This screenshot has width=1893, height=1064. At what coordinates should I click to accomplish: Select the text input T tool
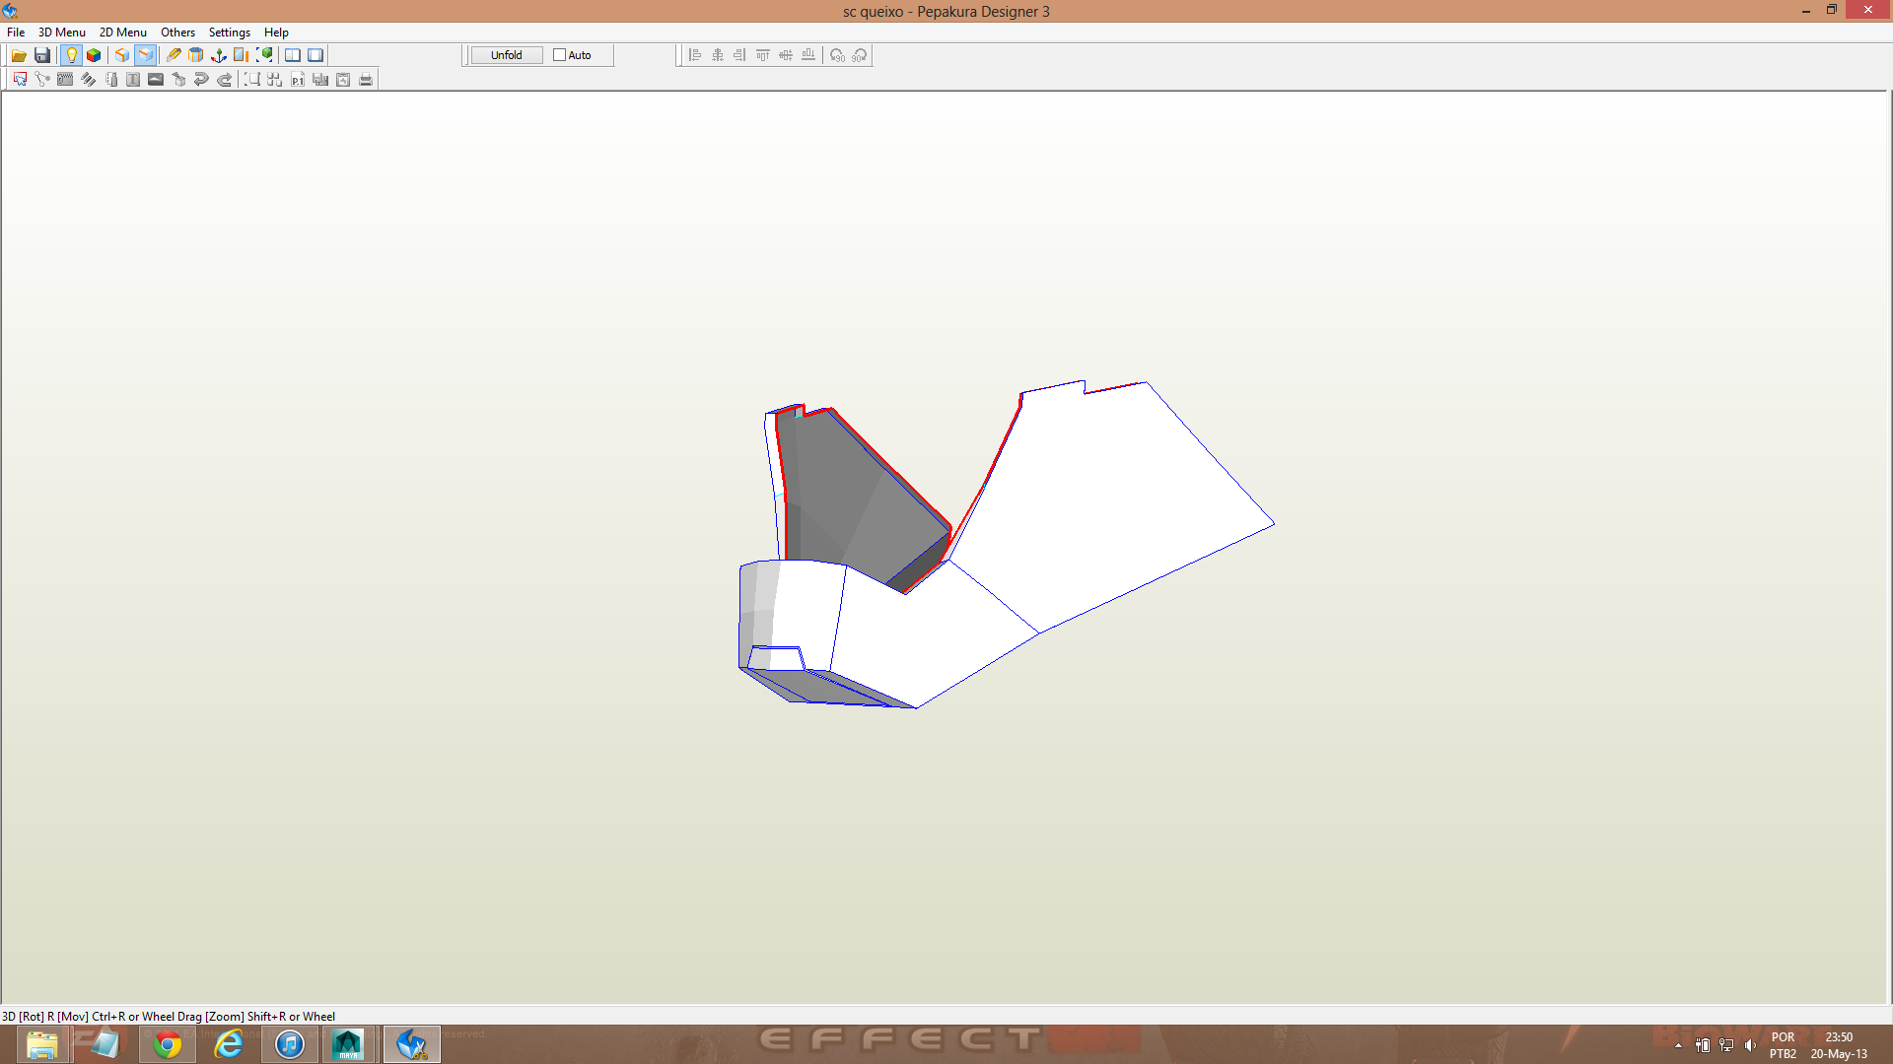click(133, 80)
